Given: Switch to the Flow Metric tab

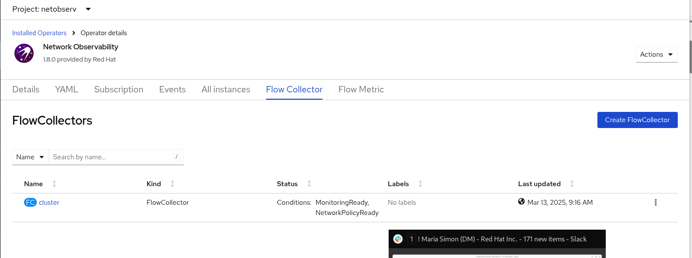Looking at the screenshot, I should (x=361, y=89).
